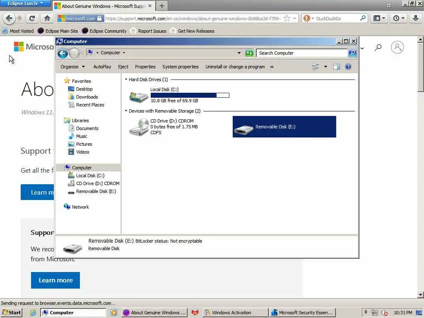
Task: Change view using the views icon
Action: coord(315,67)
